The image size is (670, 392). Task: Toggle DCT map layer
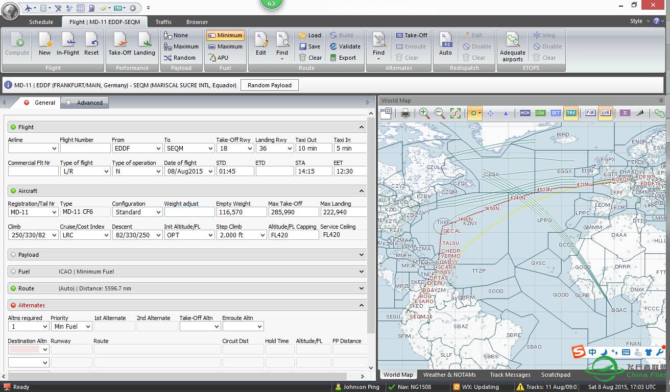[x=556, y=113]
